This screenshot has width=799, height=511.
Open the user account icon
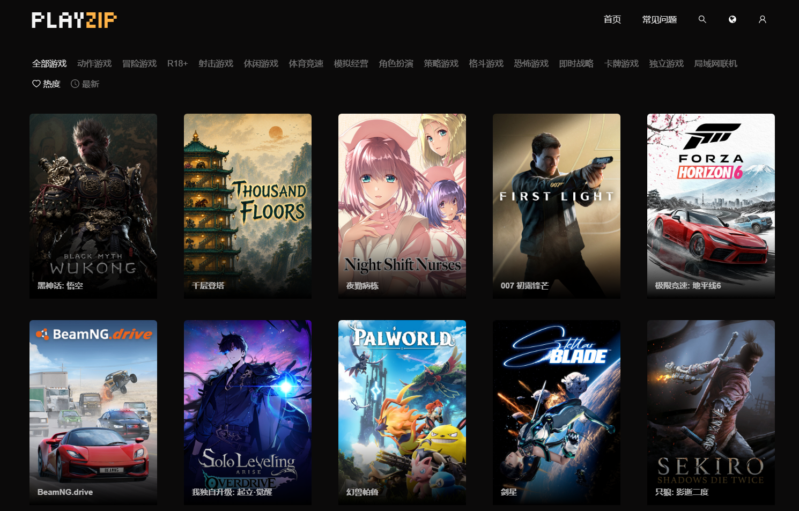pyautogui.click(x=762, y=19)
